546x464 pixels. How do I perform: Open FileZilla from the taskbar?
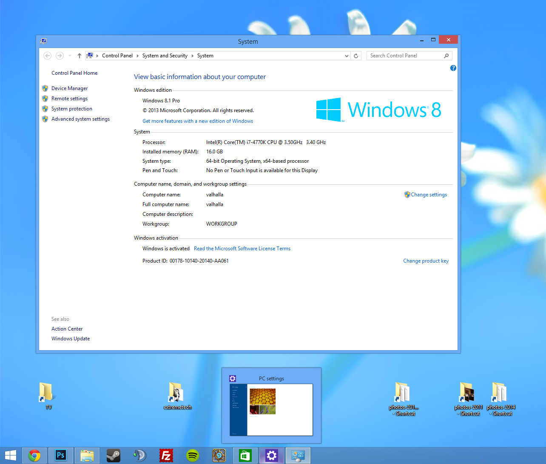166,455
